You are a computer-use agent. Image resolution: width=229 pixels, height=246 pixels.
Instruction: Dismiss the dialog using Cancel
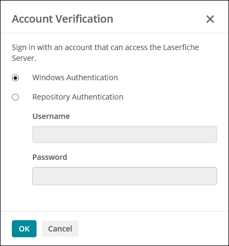tap(60, 229)
